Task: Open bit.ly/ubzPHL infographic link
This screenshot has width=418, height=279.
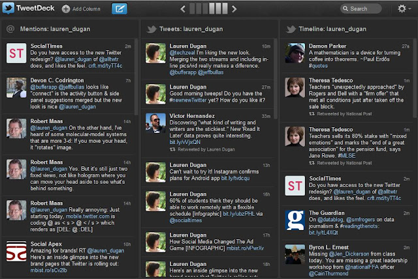Action: tap(238, 214)
